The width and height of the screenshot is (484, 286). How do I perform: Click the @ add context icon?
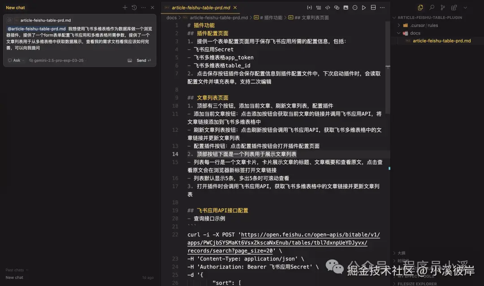tap(9, 20)
